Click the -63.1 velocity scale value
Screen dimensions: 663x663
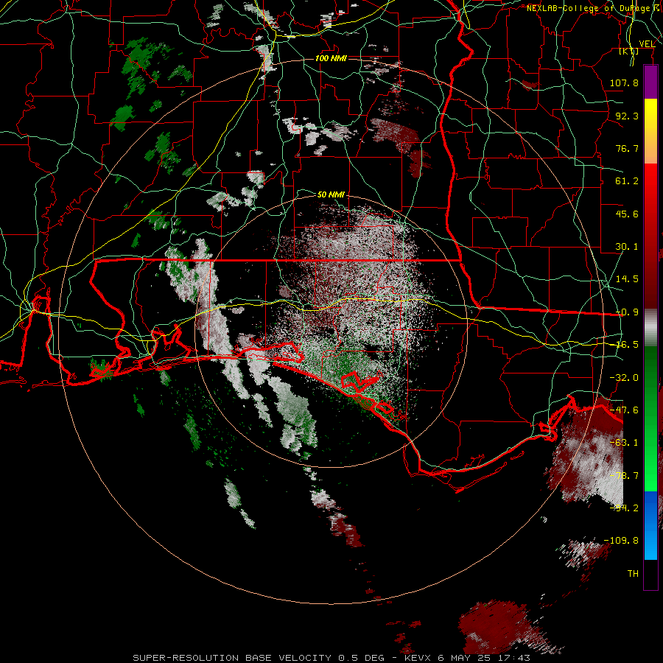click(624, 443)
